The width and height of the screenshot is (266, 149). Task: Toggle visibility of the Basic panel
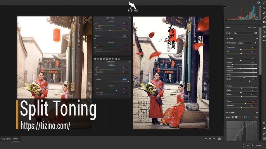(x=257, y=39)
